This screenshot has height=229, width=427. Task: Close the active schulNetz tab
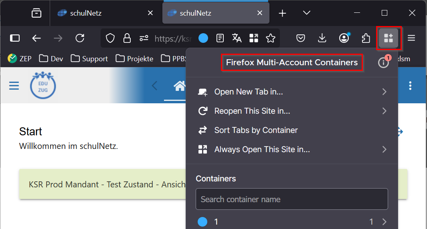260,13
